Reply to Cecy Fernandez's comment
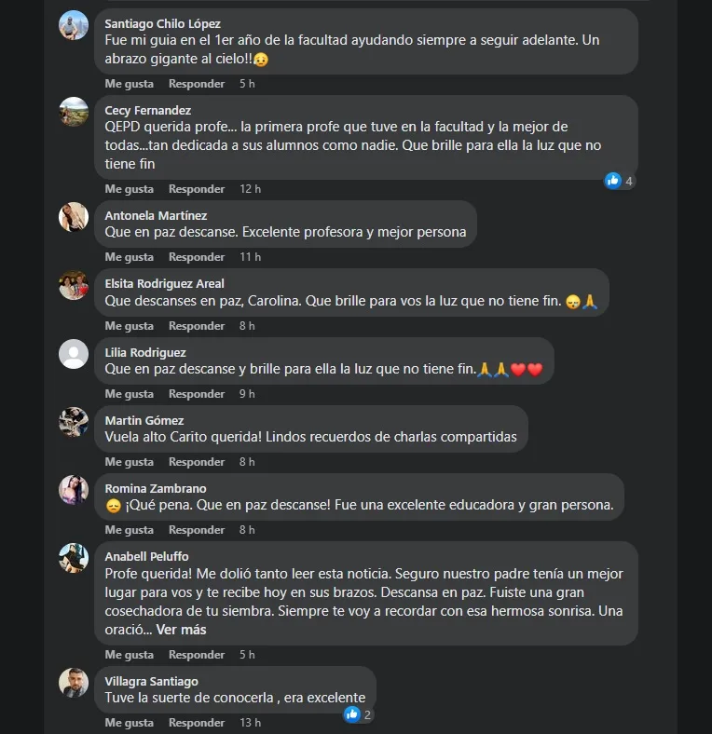This screenshot has width=712, height=734. 197,189
